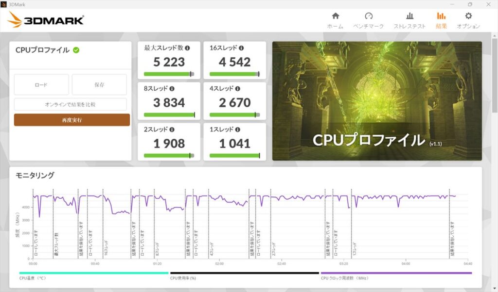498x292 pixels.
Task: Click info icon next to 8スレッド
Action: [172, 89]
